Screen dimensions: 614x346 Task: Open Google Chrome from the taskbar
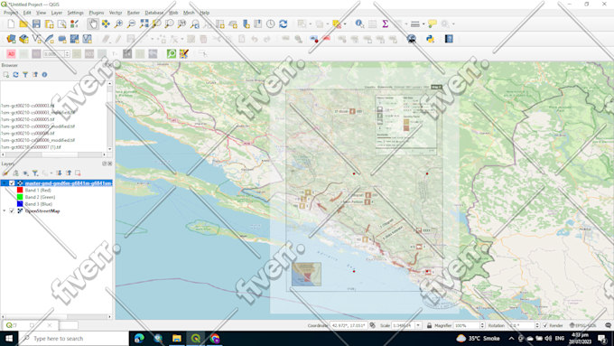point(215,338)
